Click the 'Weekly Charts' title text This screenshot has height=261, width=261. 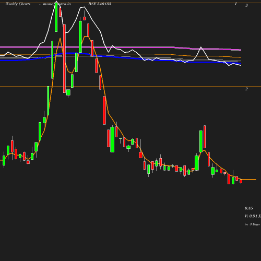[18, 4]
